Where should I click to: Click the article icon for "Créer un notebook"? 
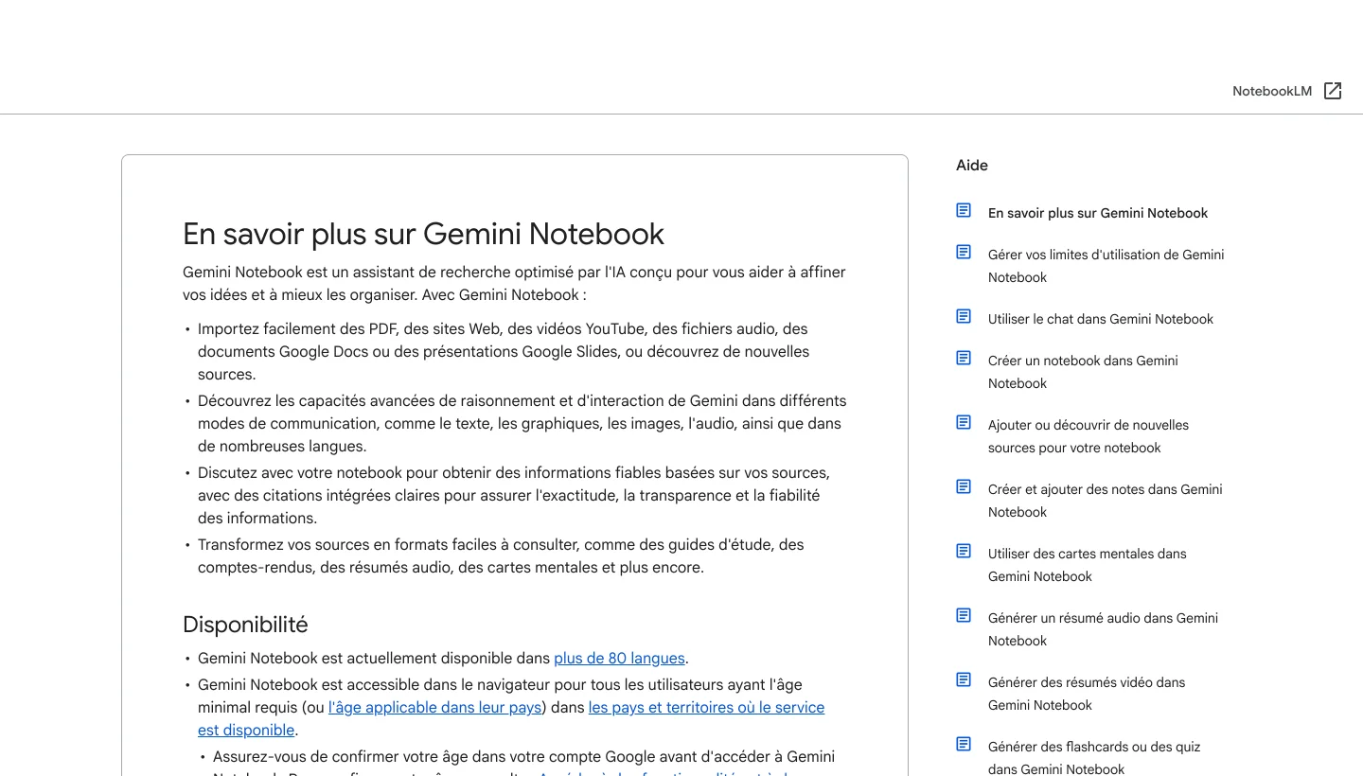pos(964,358)
